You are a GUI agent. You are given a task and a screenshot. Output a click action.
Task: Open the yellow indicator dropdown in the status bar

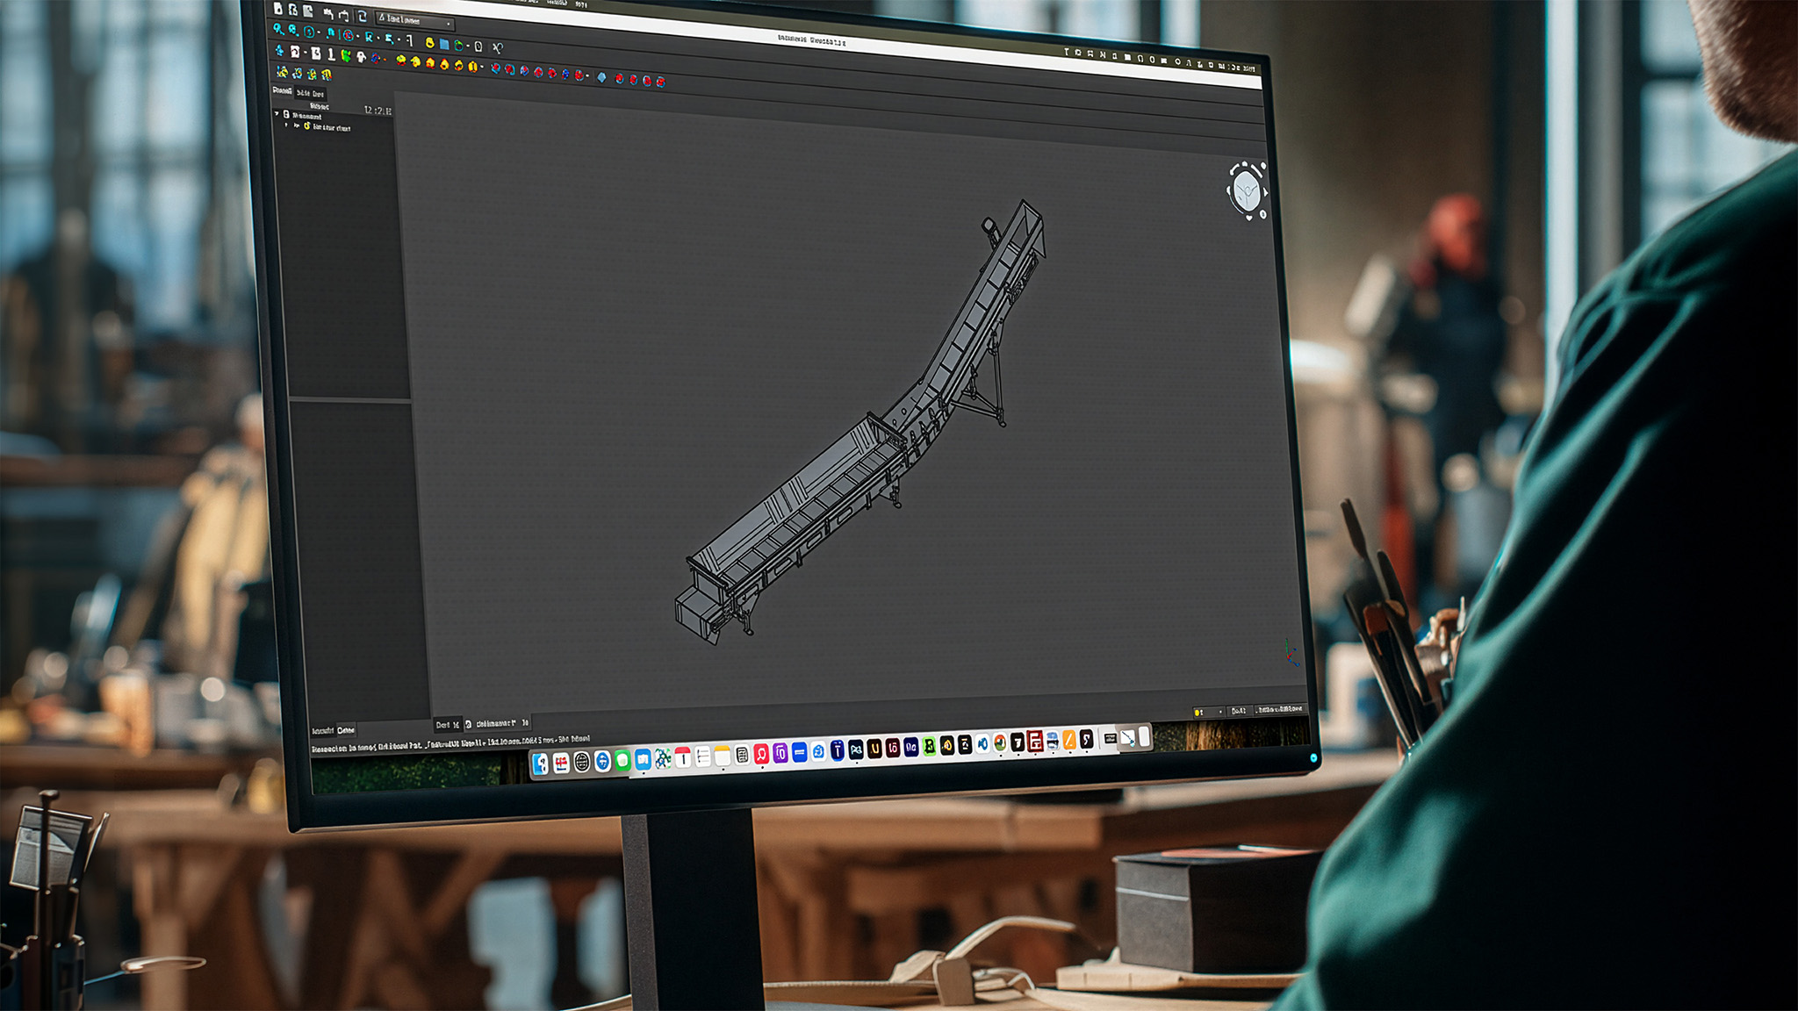1208,712
